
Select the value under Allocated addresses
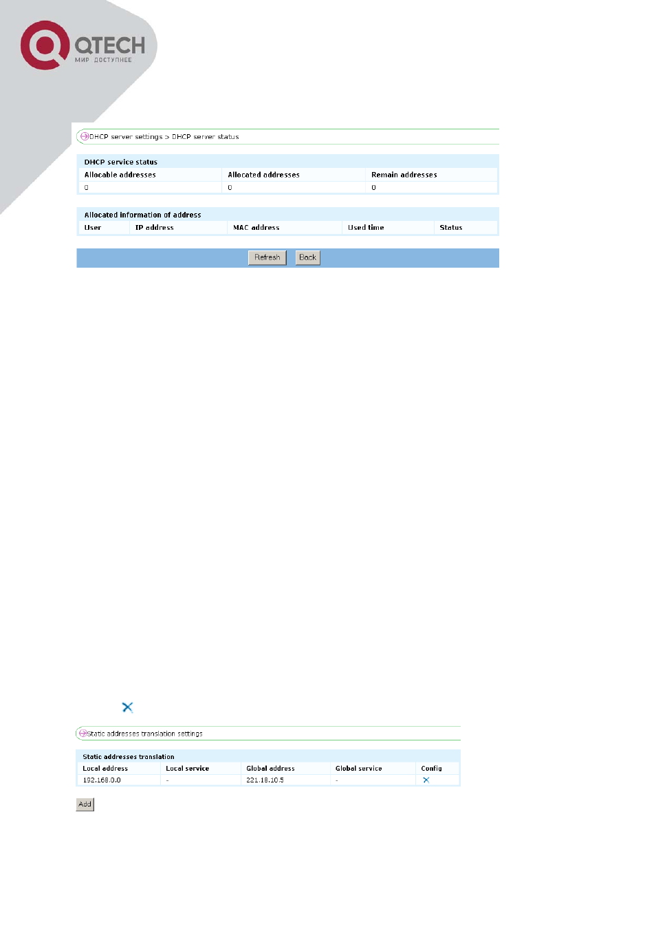pyautogui.click(x=230, y=187)
